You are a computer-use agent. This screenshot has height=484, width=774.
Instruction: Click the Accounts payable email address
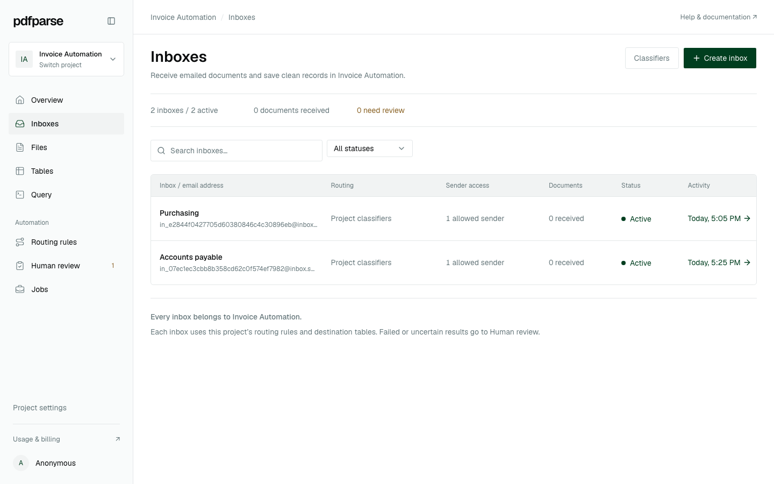coord(237,269)
